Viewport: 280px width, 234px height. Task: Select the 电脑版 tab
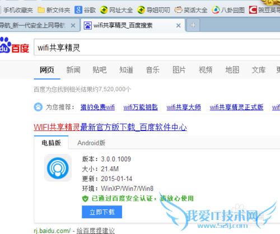click(51, 143)
